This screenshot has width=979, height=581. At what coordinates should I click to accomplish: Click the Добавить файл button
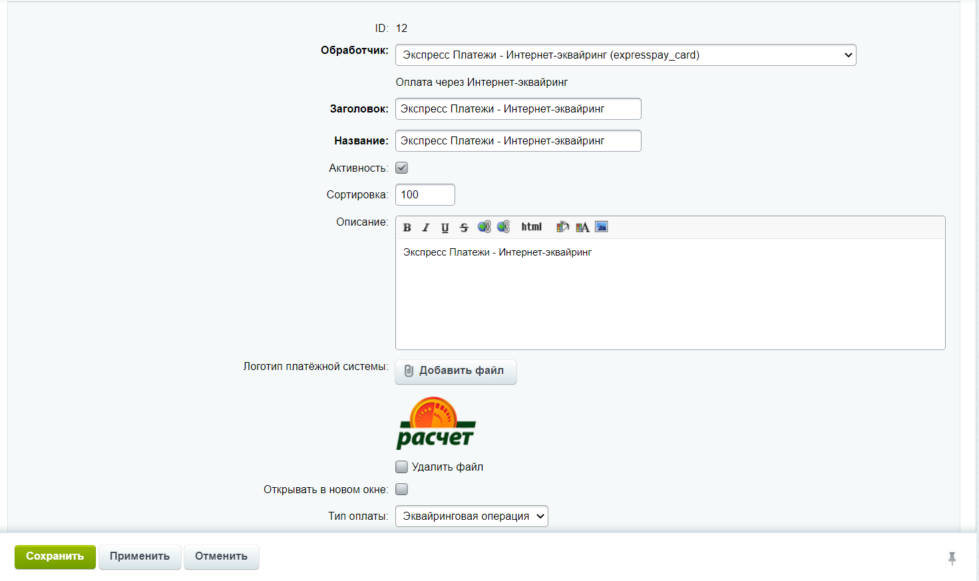point(456,371)
